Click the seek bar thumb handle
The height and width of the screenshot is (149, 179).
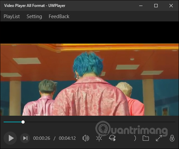(x=23, y=122)
